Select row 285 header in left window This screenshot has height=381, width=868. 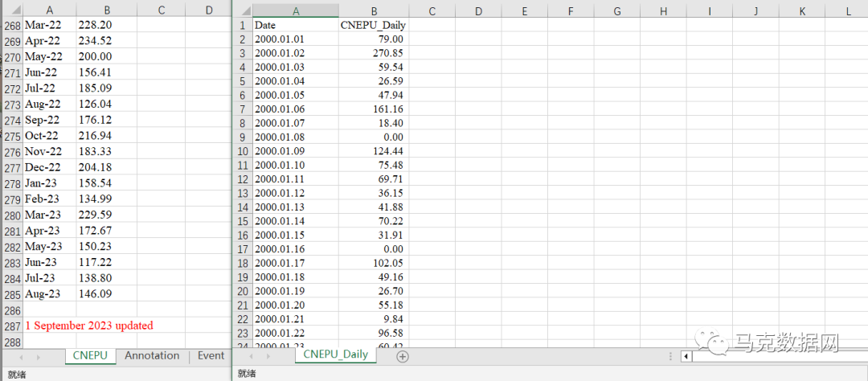pos(11,294)
